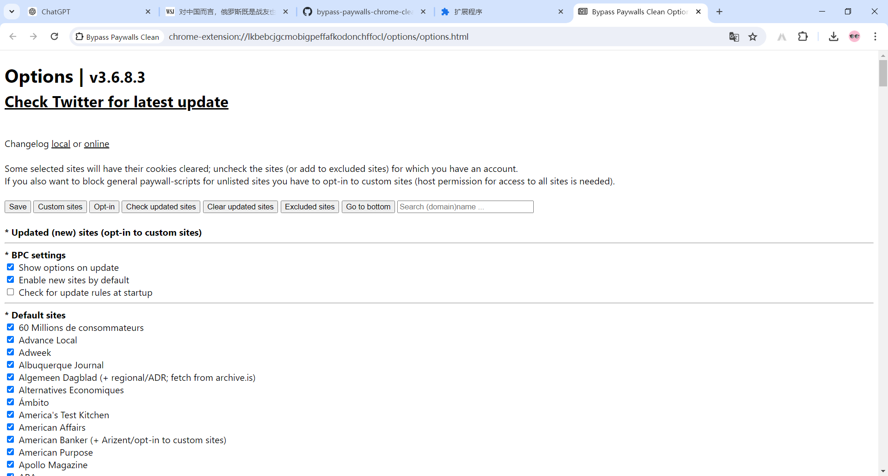
Task: Close the WSJ article tab
Action: click(x=286, y=12)
